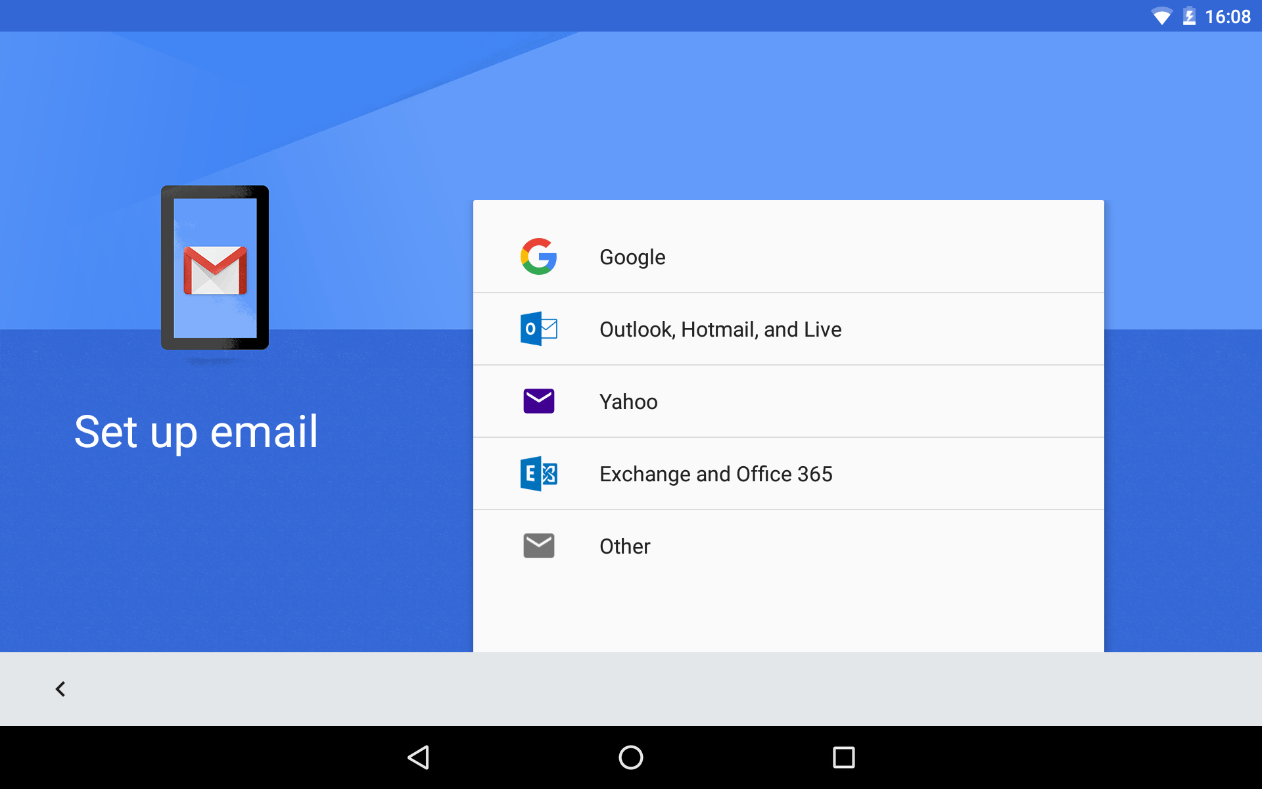This screenshot has width=1262, height=789.
Task: Select the Google logo icon
Action: click(x=538, y=256)
